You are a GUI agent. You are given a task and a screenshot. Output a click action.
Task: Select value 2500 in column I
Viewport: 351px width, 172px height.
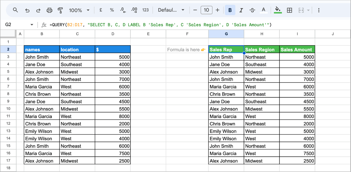pos(297,161)
